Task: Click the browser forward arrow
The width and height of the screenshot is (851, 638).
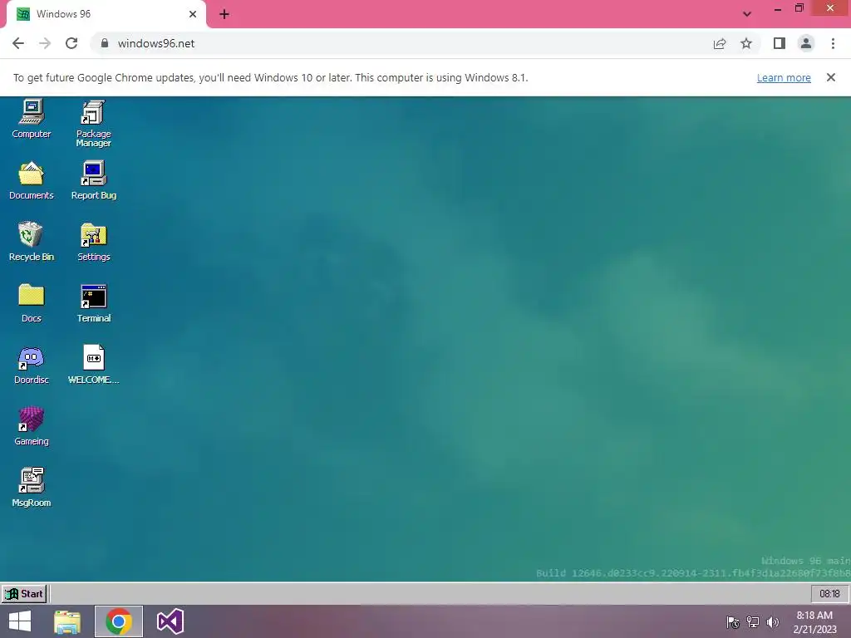Action: [45, 43]
